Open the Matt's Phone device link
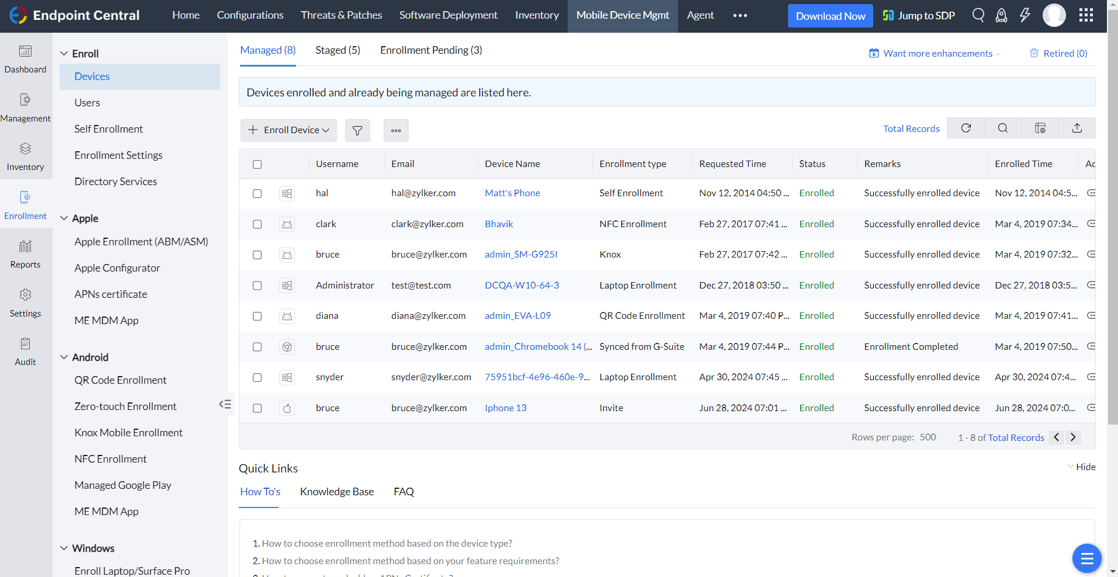 pyautogui.click(x=512, y=193)
